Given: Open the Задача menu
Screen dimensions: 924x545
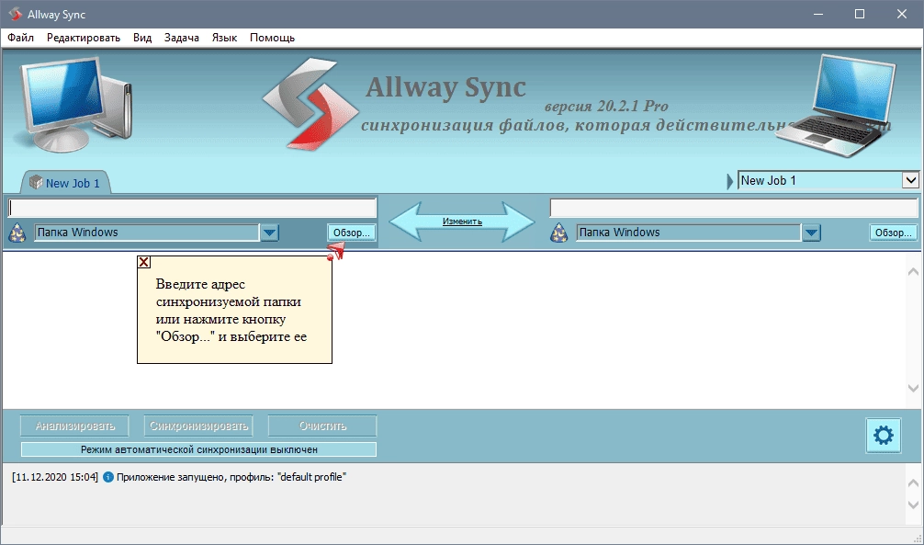Looking at the screenshot, I should (x=182, y=38).
